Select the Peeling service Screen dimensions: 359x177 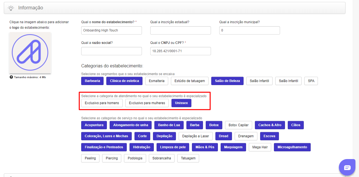pos(90,158)
